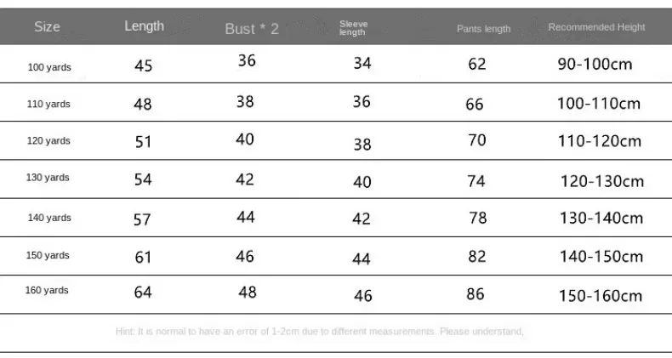Click the 130 yards size label

coord(48,178)
